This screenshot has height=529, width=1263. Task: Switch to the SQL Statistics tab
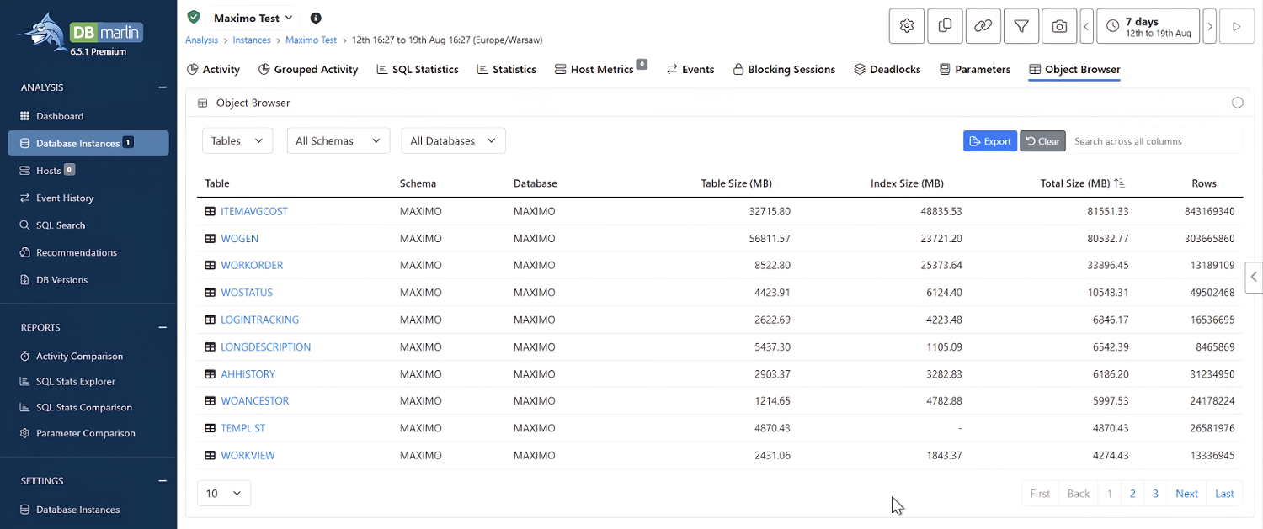417,70
